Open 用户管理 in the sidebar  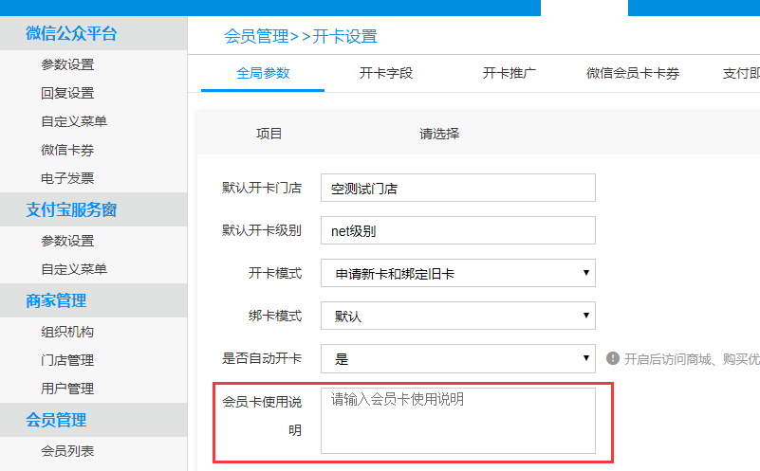[x=67, y=389]
